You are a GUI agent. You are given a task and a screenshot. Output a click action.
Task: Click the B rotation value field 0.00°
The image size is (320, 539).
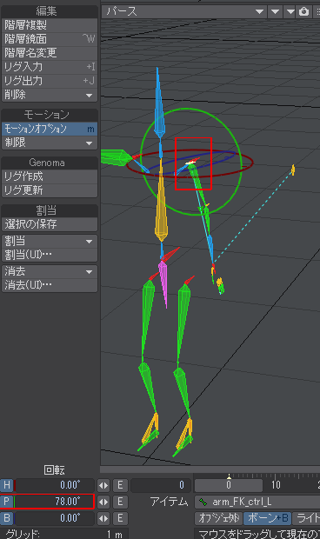54,517
